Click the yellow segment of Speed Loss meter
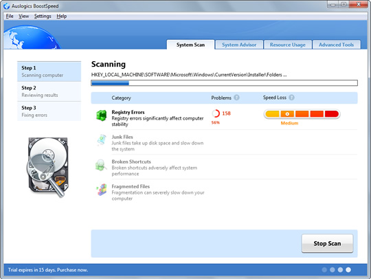 pos(272,114)
